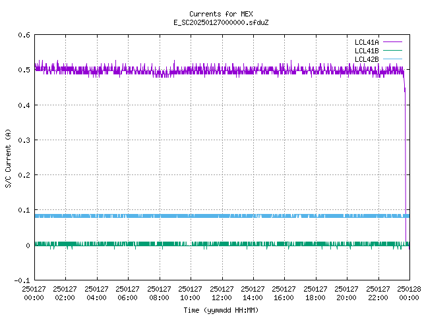This screenshot has height=316, width=422.
Task: Click the '250127 04:00' x-axis tick label
Action: pos(96,294)
